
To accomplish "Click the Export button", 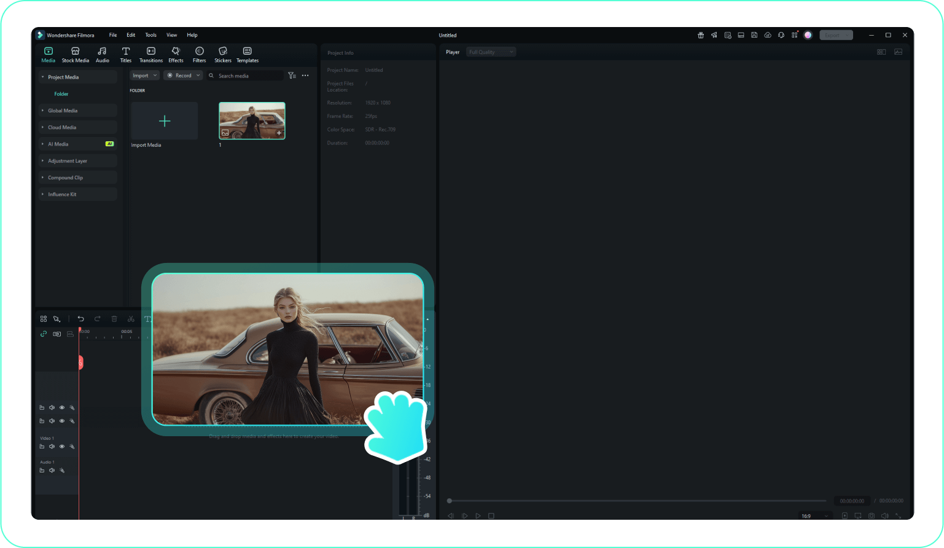I will tap(836, 35).
